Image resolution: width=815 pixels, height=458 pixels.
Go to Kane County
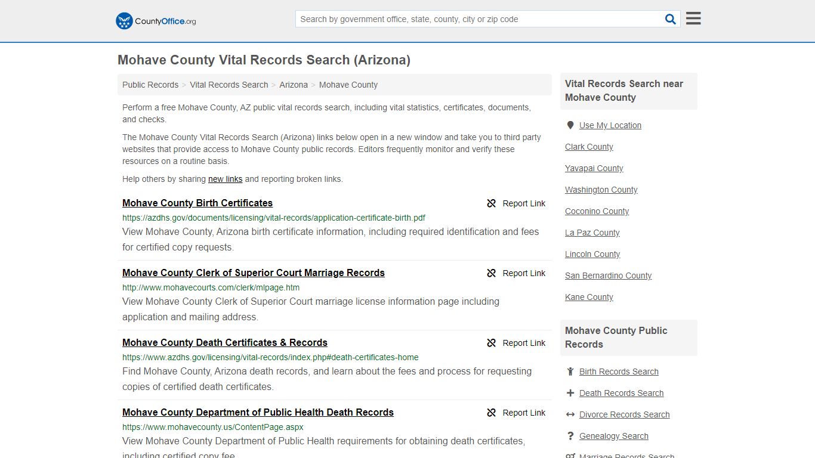click(589, 297)
